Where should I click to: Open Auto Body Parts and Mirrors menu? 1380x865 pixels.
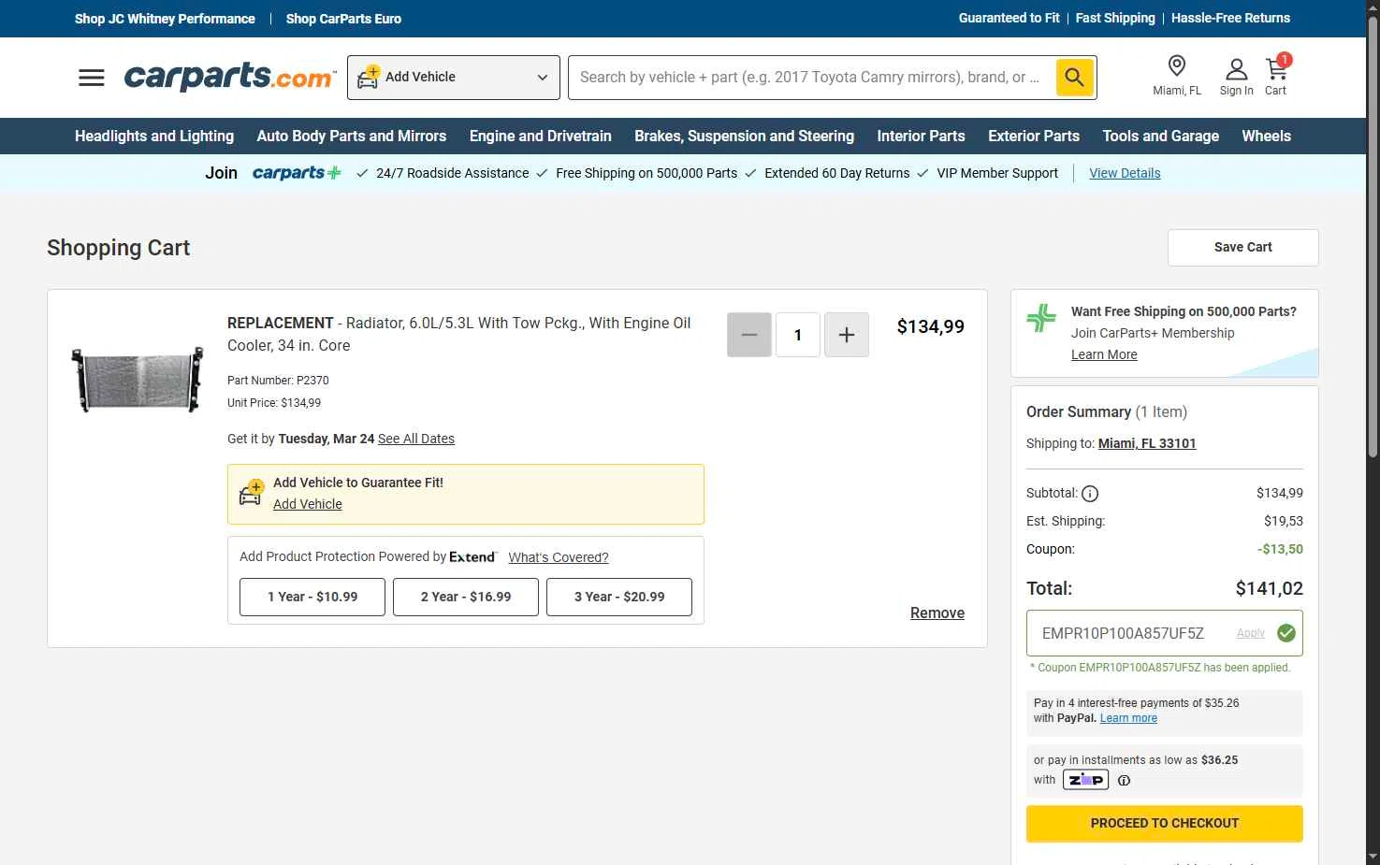point(352,137)
